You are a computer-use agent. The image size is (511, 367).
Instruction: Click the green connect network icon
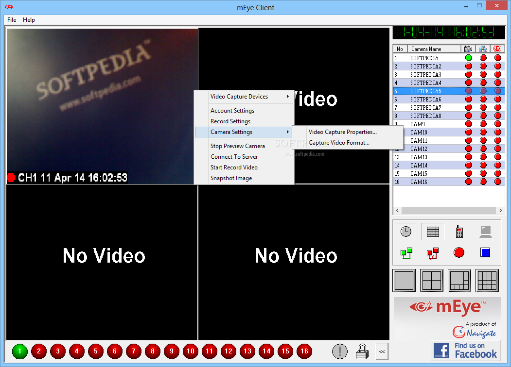[x=406, y=253]
